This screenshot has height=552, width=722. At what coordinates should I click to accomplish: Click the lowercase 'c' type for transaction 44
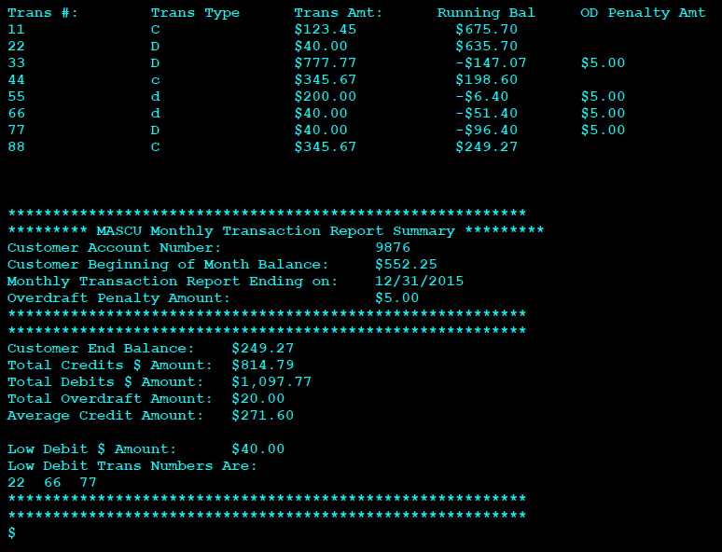[155, 80]
